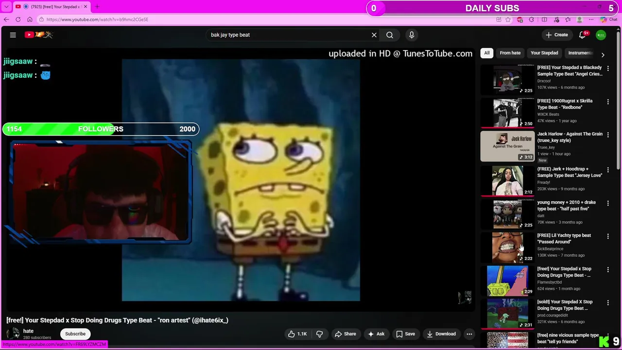
Task: Save the video to a playlist
Action: click(405, 334)
